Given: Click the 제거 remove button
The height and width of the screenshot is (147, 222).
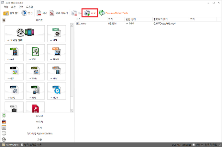Looking at the screenshot, I should tap(42, 13).
